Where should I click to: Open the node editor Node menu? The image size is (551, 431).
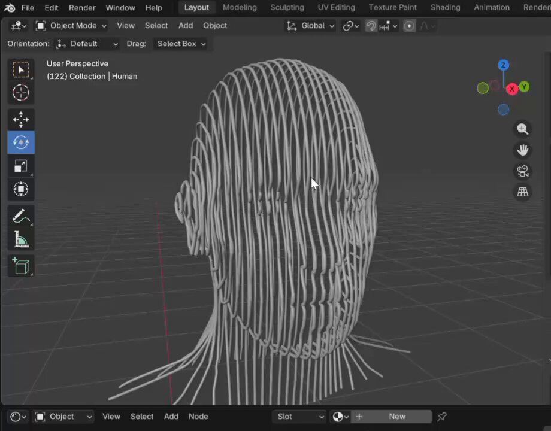tap(198, 417)
